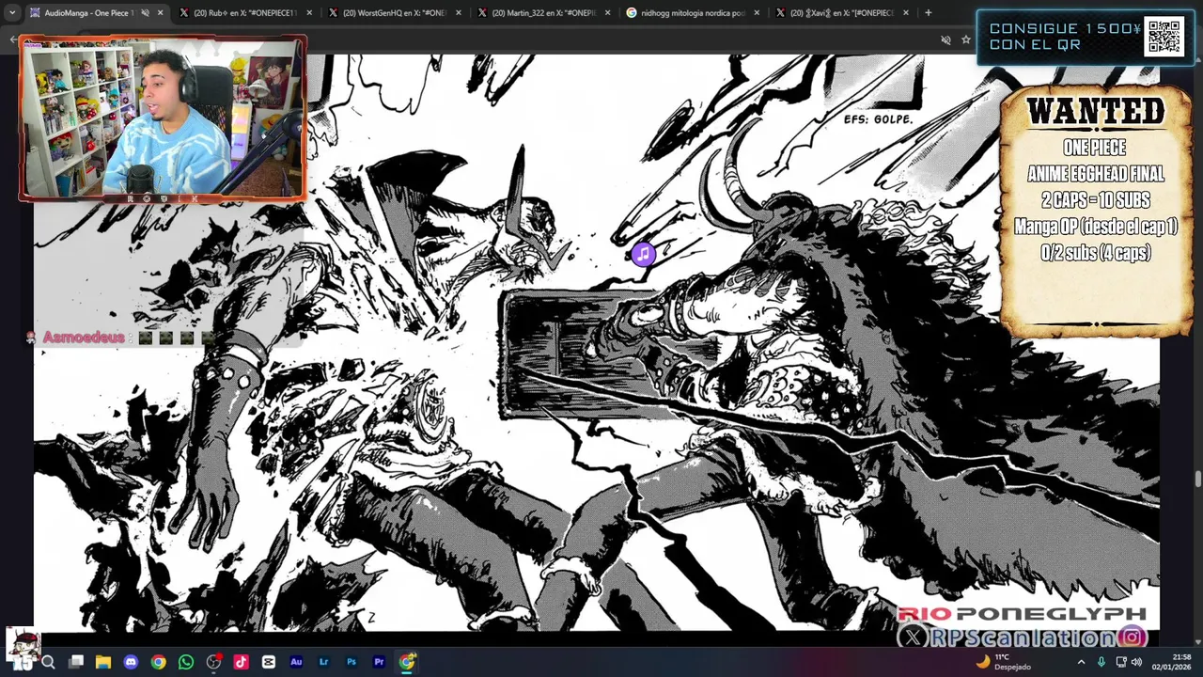Click the active Chrome profile taskbar icon
1203x677 pixels.
(x=407, y=662)
